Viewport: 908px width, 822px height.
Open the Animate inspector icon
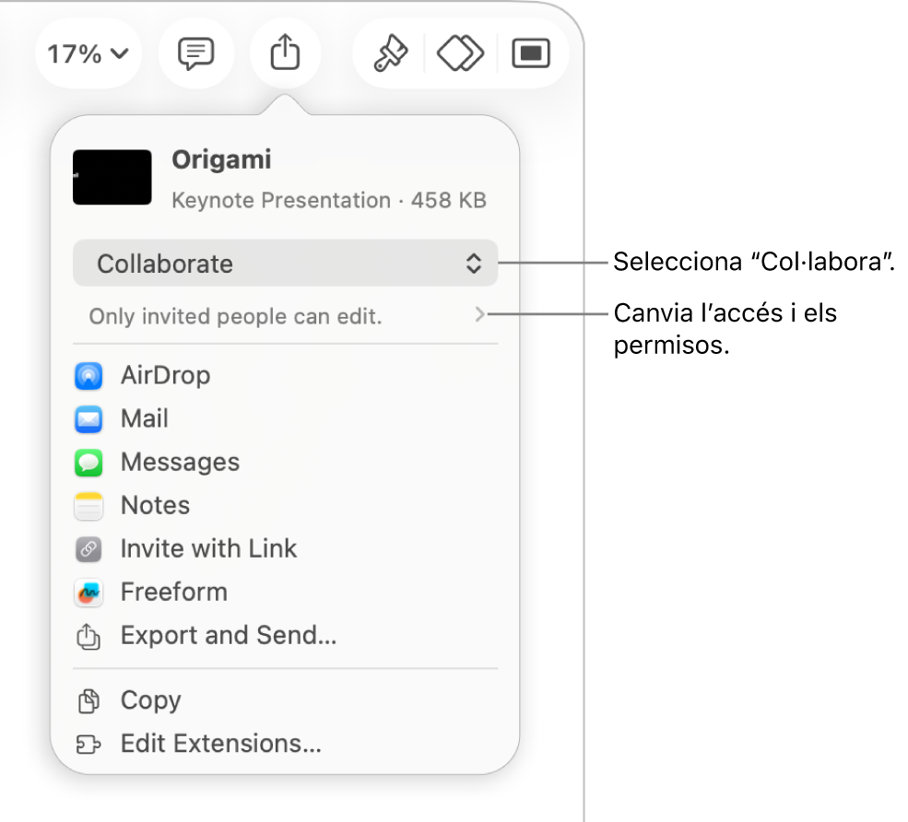click(x=460, y=54)
